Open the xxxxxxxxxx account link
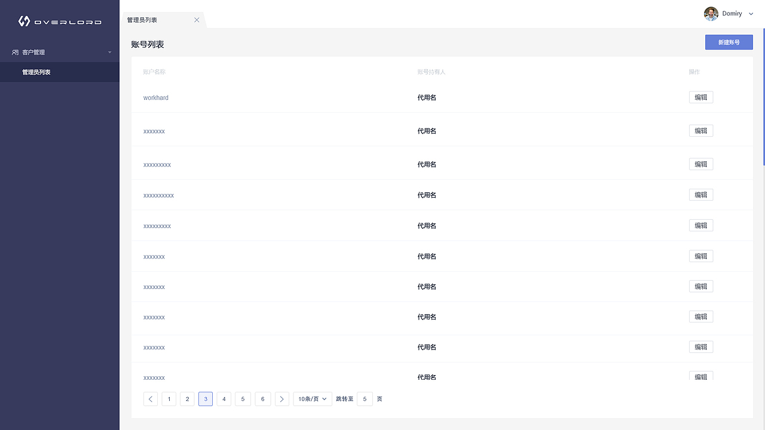Screen dimensions: 765x430 tap(158, 195)
